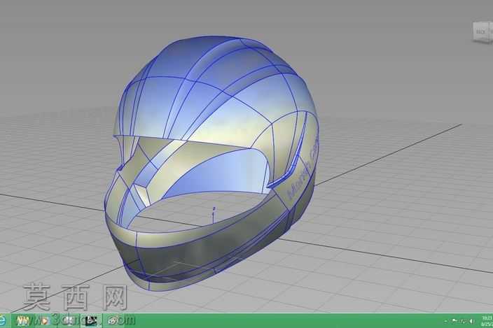Open Internet Explorer from the taskbar
The width and height of the screenshot is (493, 328).
pyautogui.click(x=2, y=321)
